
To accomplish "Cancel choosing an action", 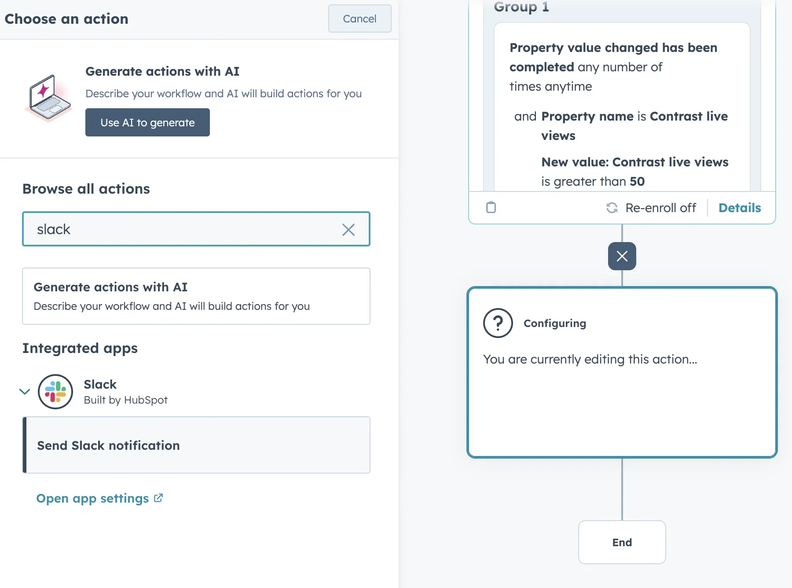I will coord(359,18).
